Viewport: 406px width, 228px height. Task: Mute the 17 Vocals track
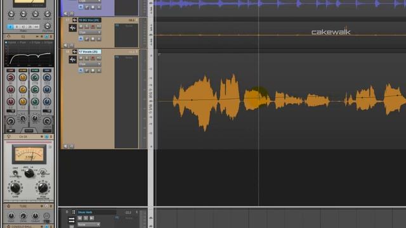click(x=81, y=58)
